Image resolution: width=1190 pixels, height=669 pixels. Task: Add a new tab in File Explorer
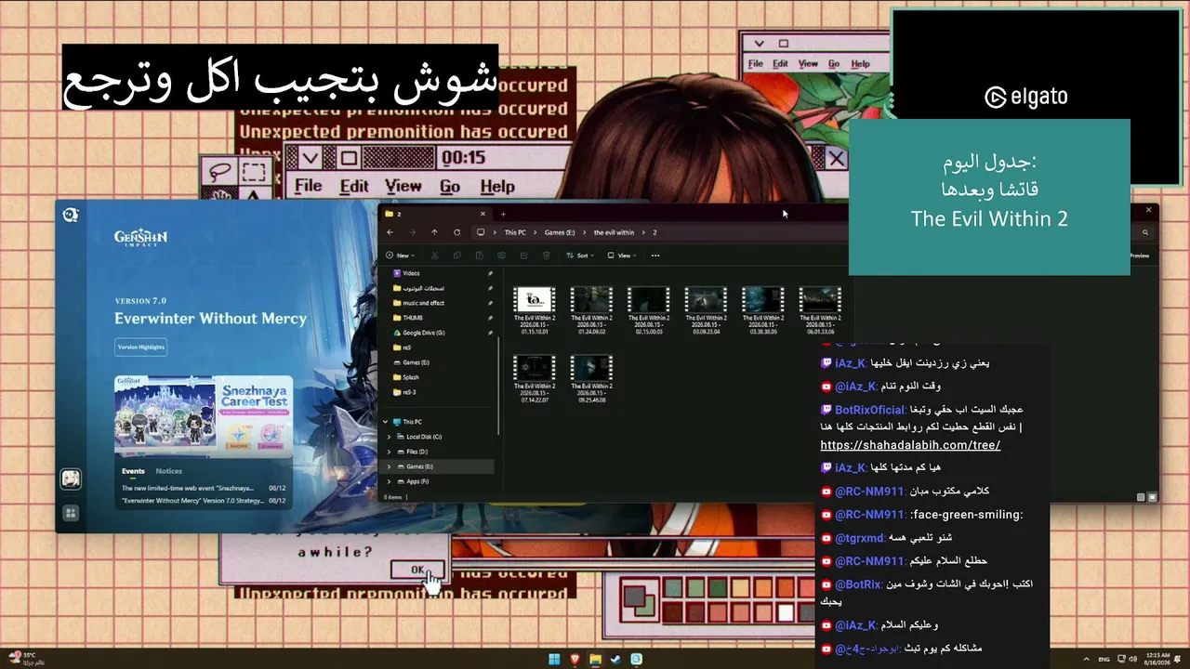pos(503,214)
